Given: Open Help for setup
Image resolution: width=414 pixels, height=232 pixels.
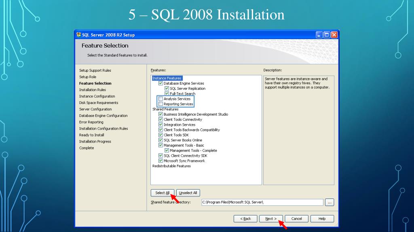Looking at the screenshot, I should pyautogui.click(x=322, y=219).
